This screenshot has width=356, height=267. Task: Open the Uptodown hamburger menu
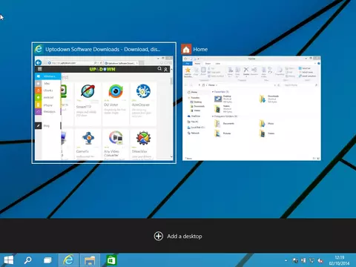coord(39,69)
